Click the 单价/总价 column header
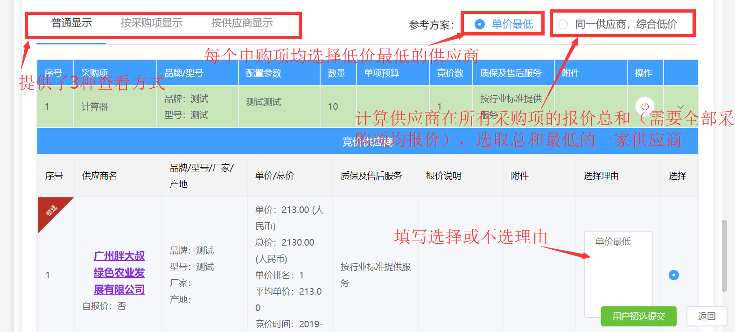The height and width of the screenshot is (332, 735). click(274, 176)
